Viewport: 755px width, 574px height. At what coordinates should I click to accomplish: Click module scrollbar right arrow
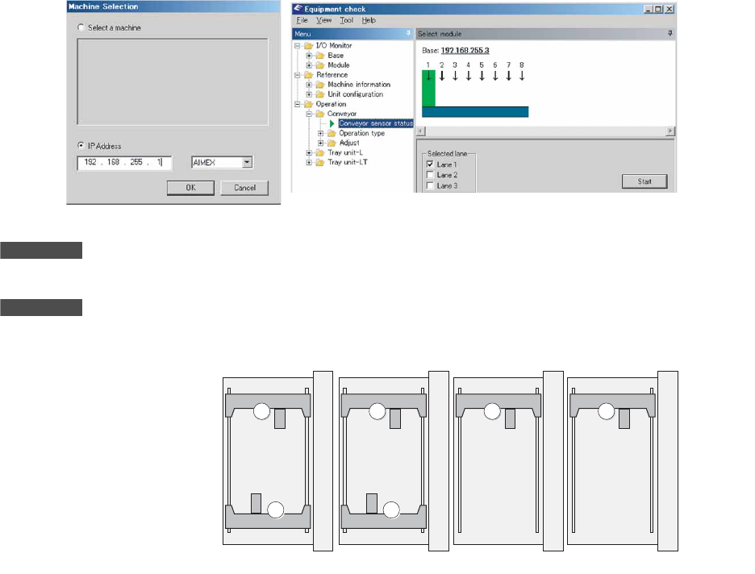[x=669, y=131]
